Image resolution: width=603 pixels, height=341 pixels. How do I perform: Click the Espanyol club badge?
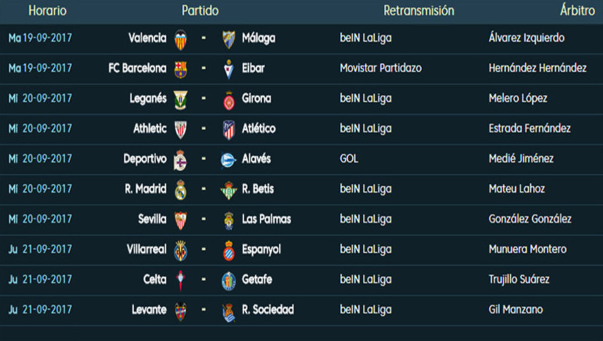[x=229, y=250]
